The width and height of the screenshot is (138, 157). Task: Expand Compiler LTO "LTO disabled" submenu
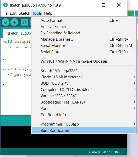(84, 90)
